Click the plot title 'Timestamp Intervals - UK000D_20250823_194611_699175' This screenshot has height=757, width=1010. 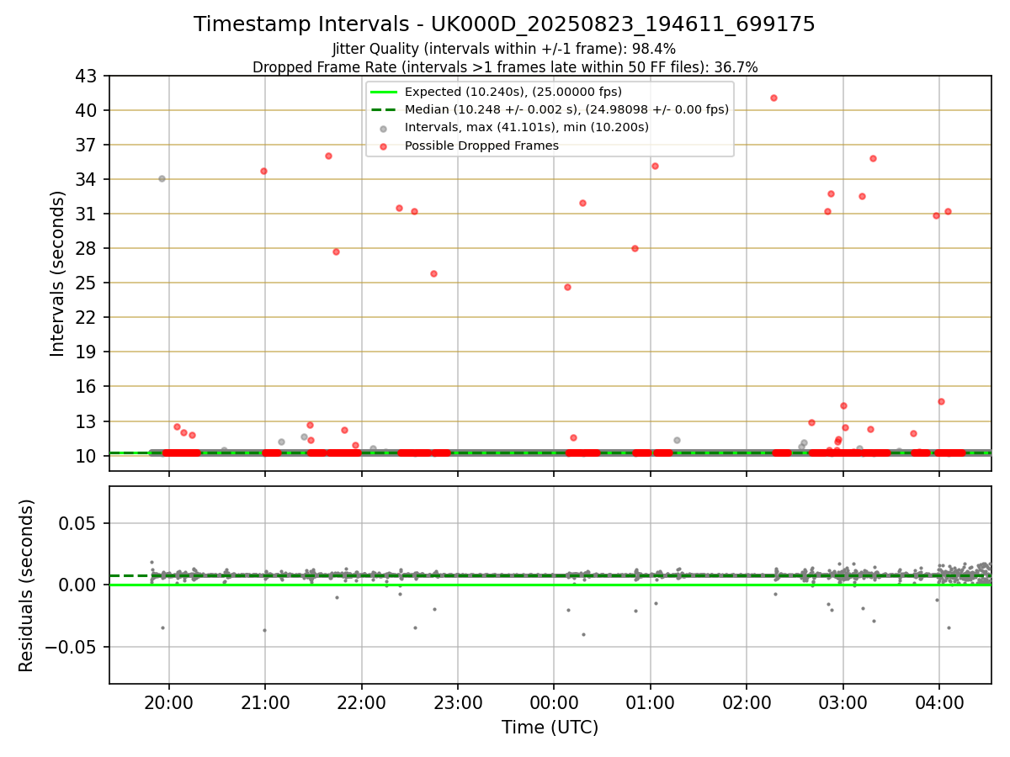504,24
